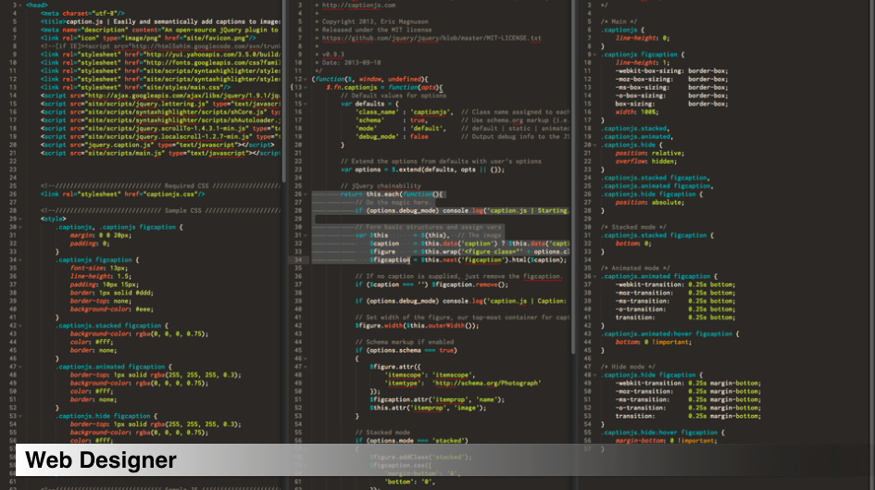Viewport: 875px width, 490px height.
Task: Fold the var $this declaration on line 31
Action: pyautogui.click(x=306, y=235)
